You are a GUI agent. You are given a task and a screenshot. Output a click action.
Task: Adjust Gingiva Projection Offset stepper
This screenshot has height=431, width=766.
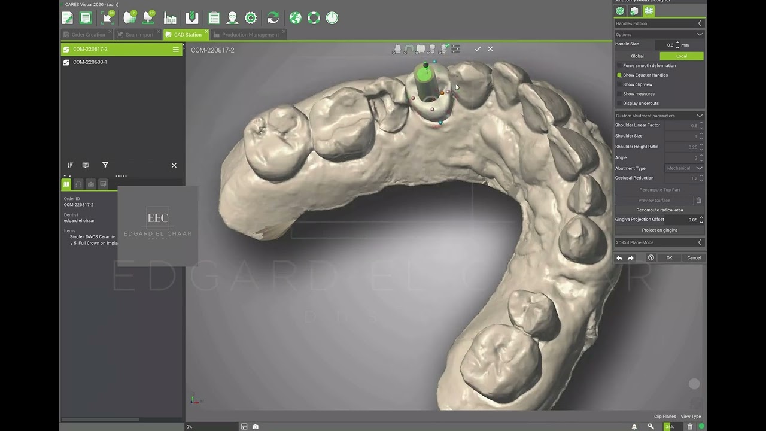pyautogui.click(x=701, y=220)
